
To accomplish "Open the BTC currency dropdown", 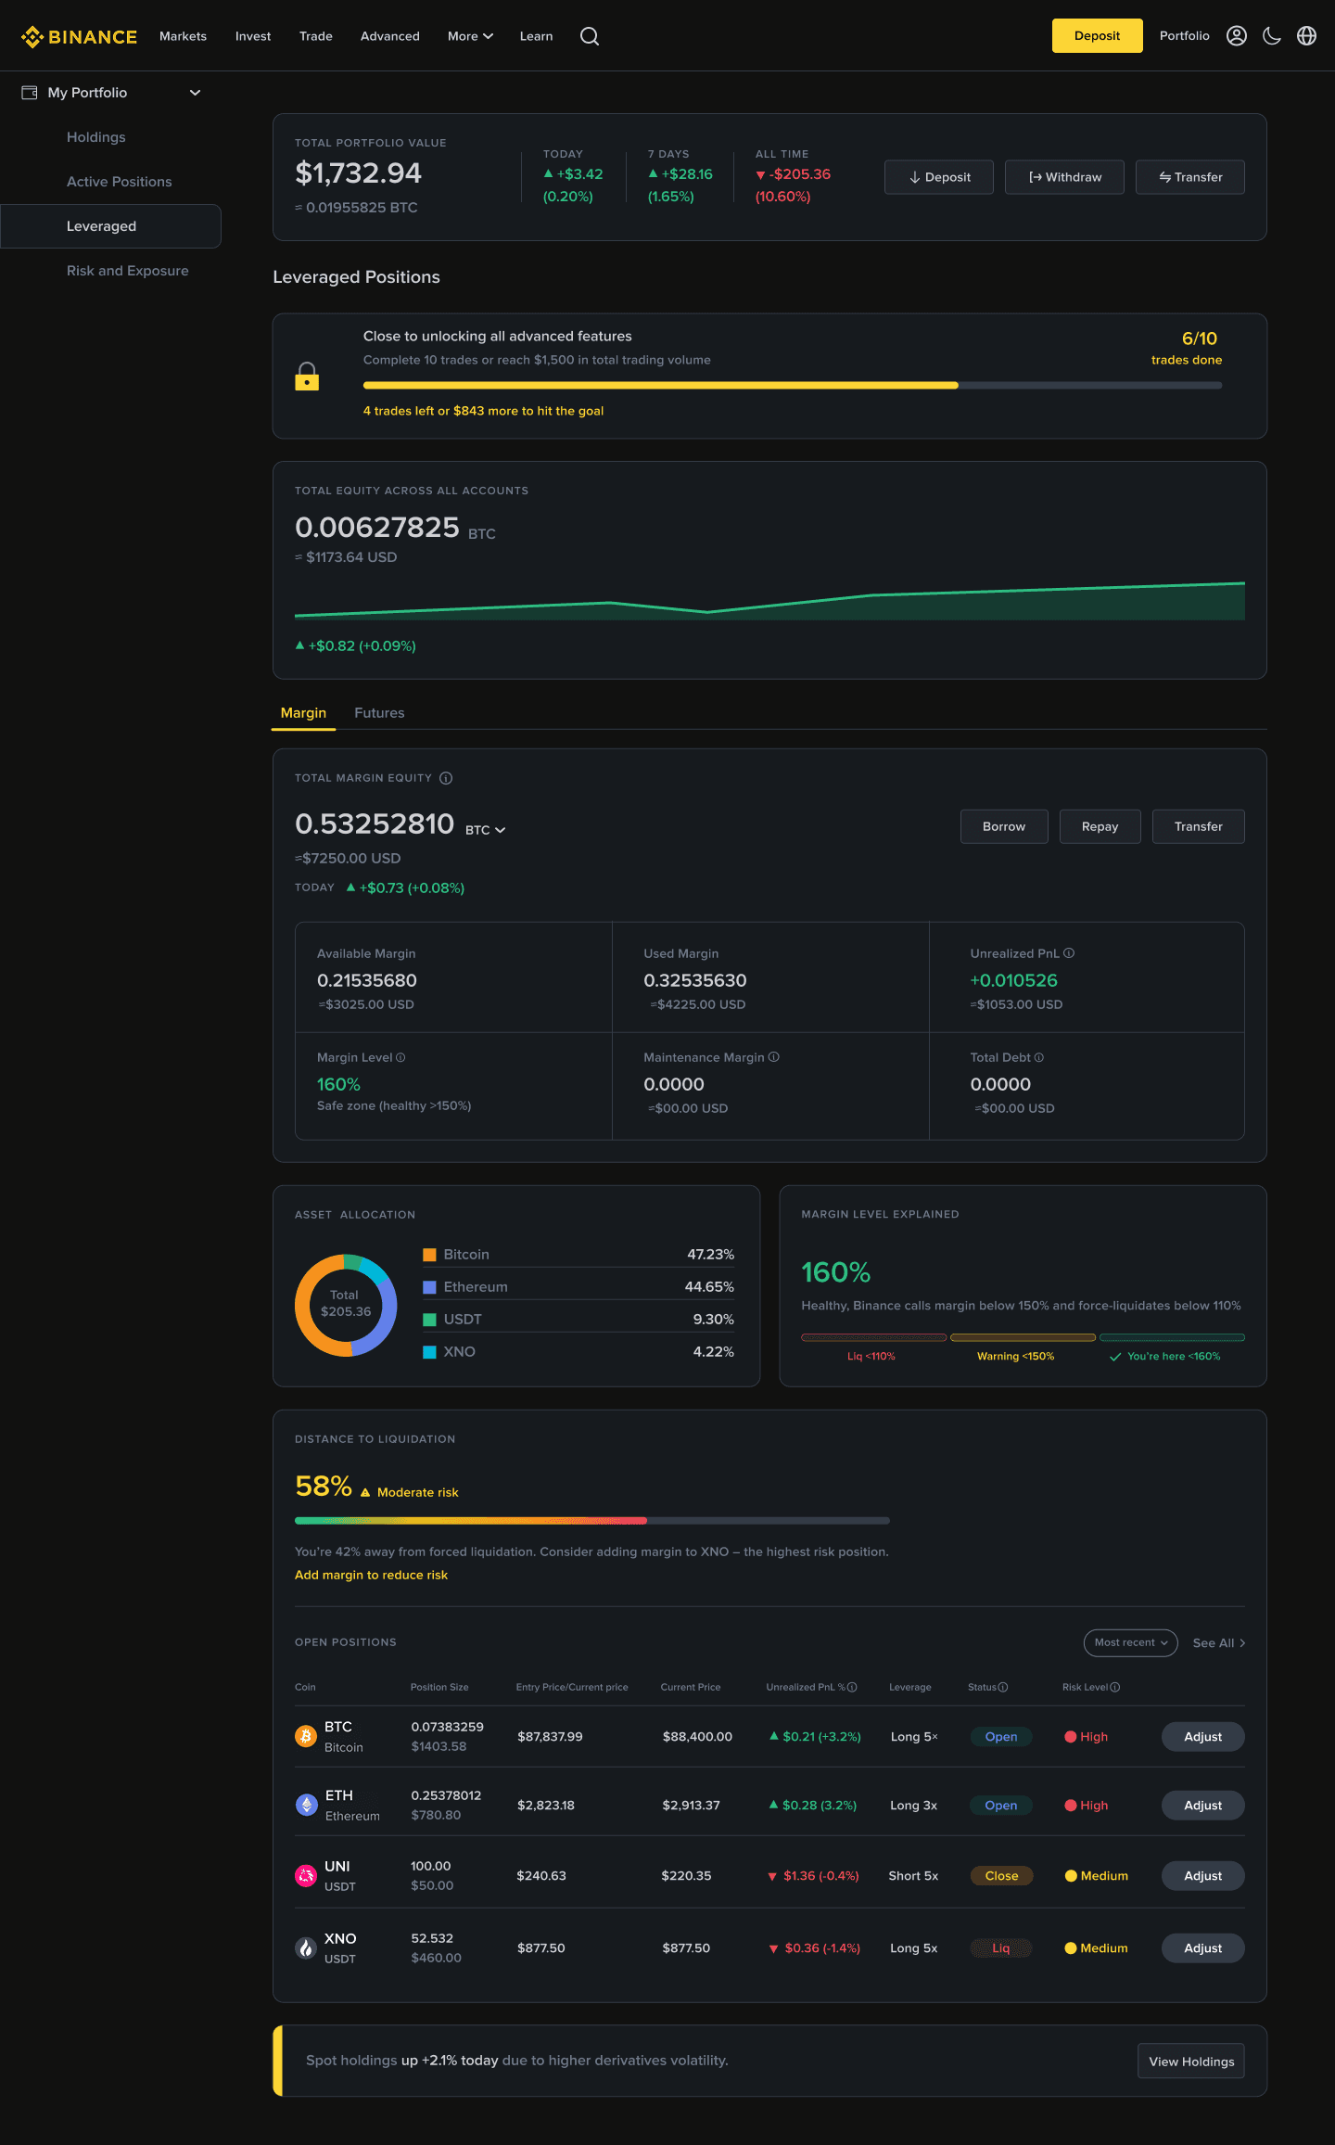I will tap(486, 830).
